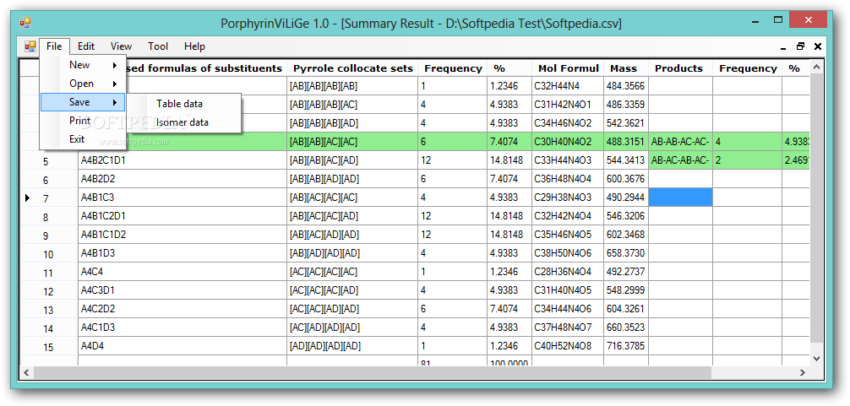Click formula cell C40H52N4O8
Screen dimensions: 850x406
click(568, 345)
